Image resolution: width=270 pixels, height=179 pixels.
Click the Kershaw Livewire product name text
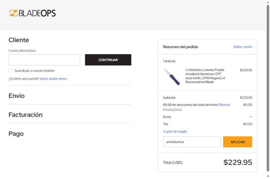click(205, 76)
